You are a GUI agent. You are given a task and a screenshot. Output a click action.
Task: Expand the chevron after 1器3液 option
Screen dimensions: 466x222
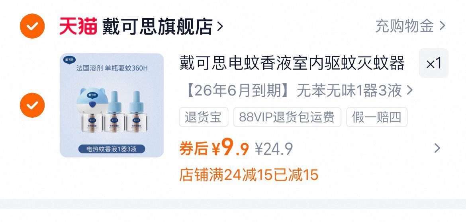(410, 90)
